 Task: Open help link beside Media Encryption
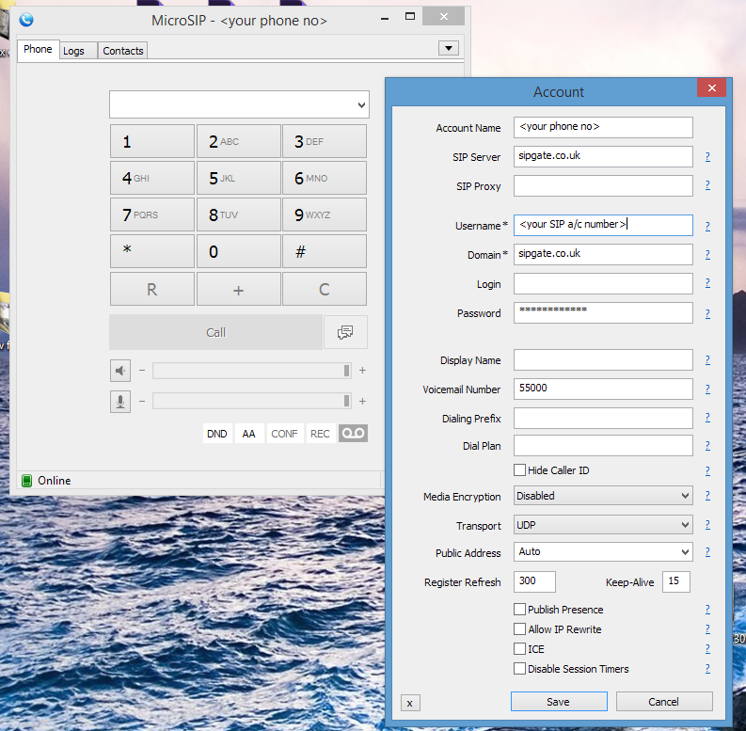point(707,496)
